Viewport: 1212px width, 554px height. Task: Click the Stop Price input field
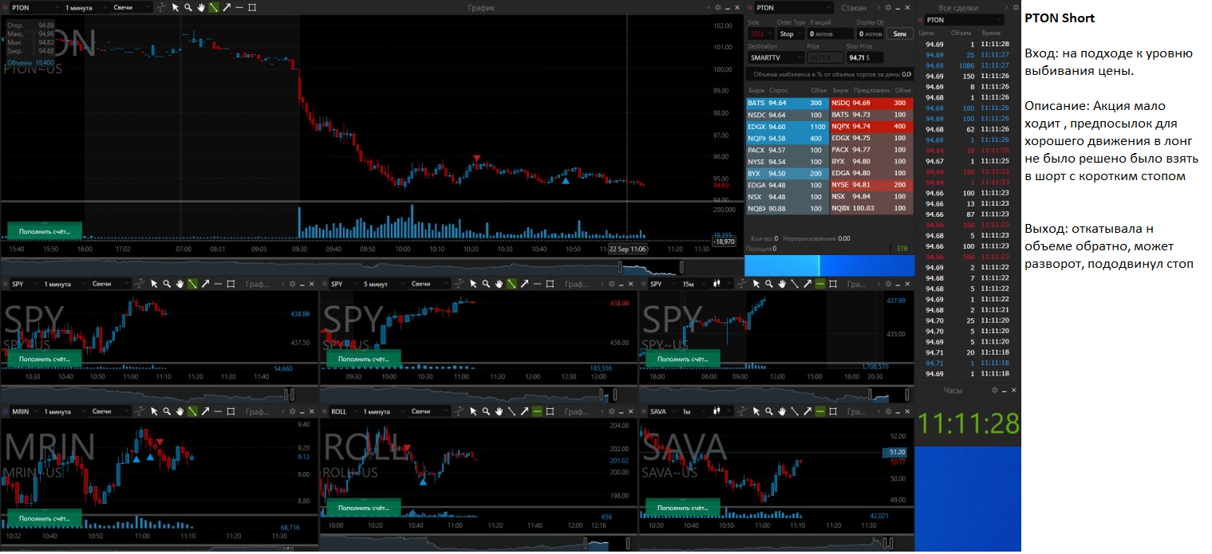coord(865,57)
